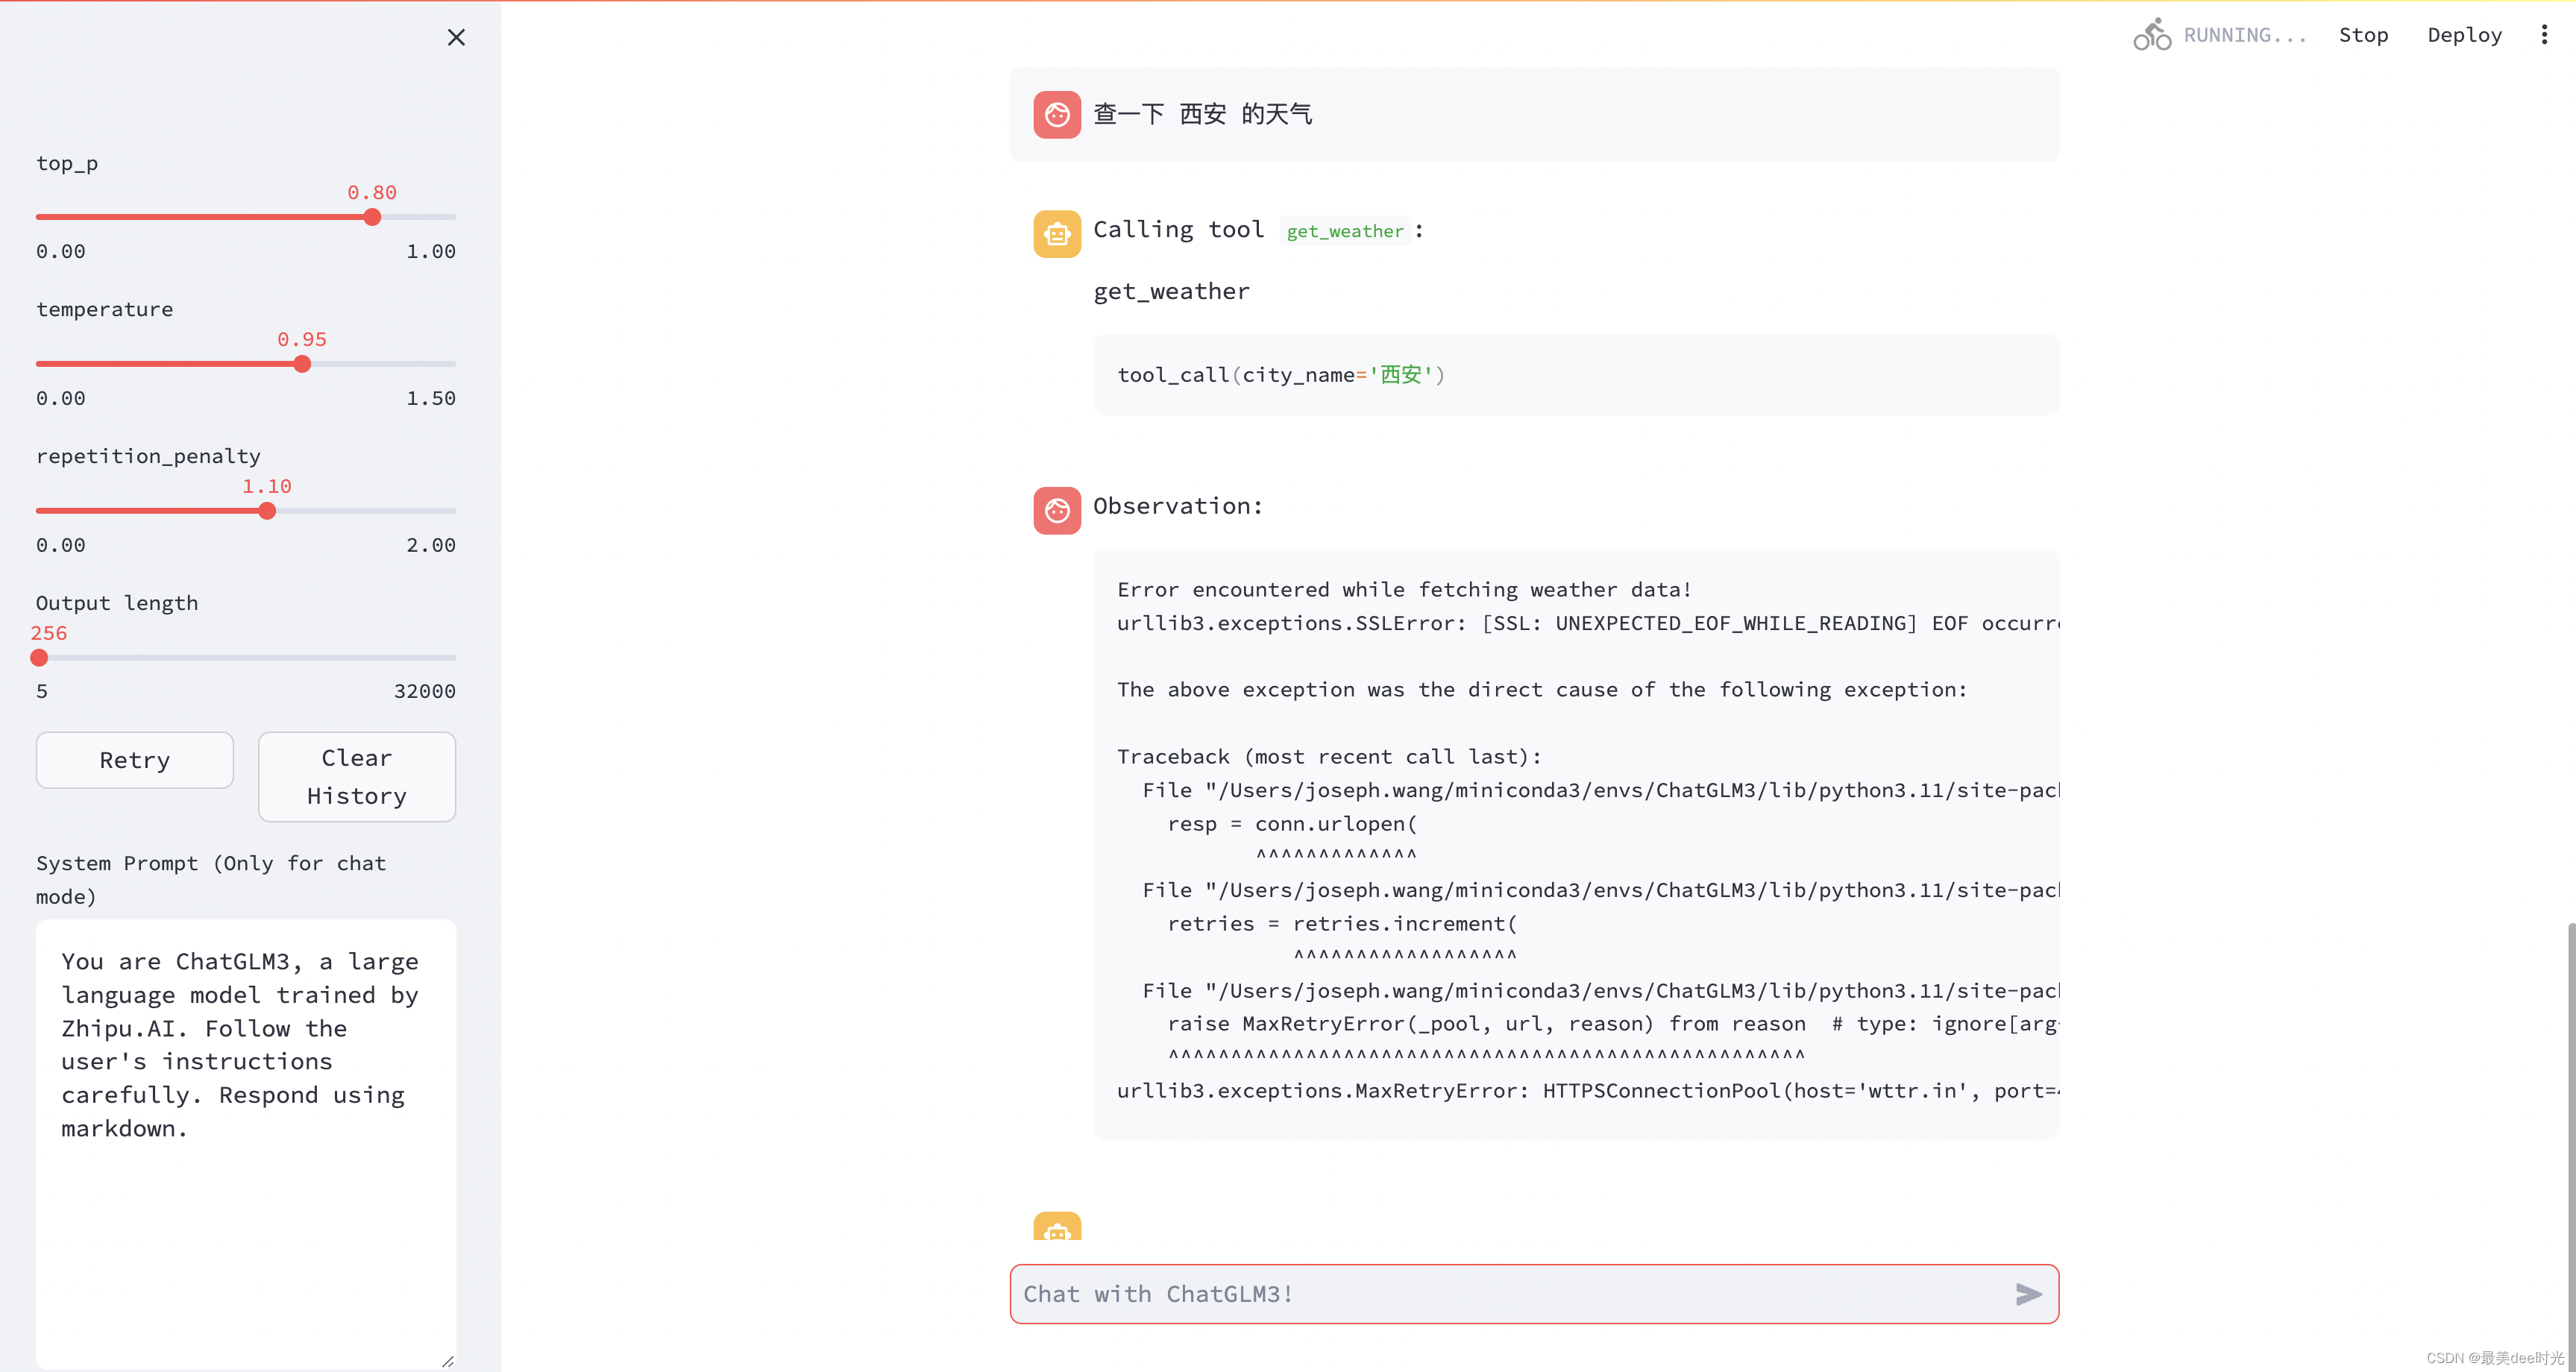The width and height of the screenshot is (2576, 1372).
Task: Click the 'Error encountered while fetching weather data!' line
Action: click(x=1404, y=590)
